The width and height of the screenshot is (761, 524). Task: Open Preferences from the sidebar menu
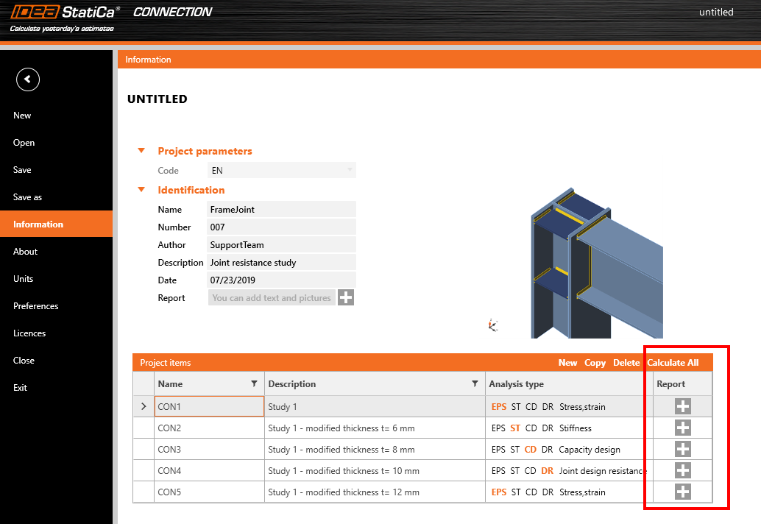35,305
